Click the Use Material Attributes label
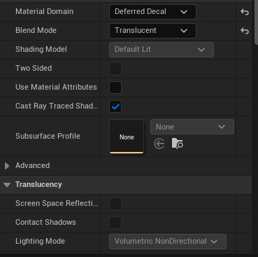Viewport: 258px width, 257px height. (56, 87)
